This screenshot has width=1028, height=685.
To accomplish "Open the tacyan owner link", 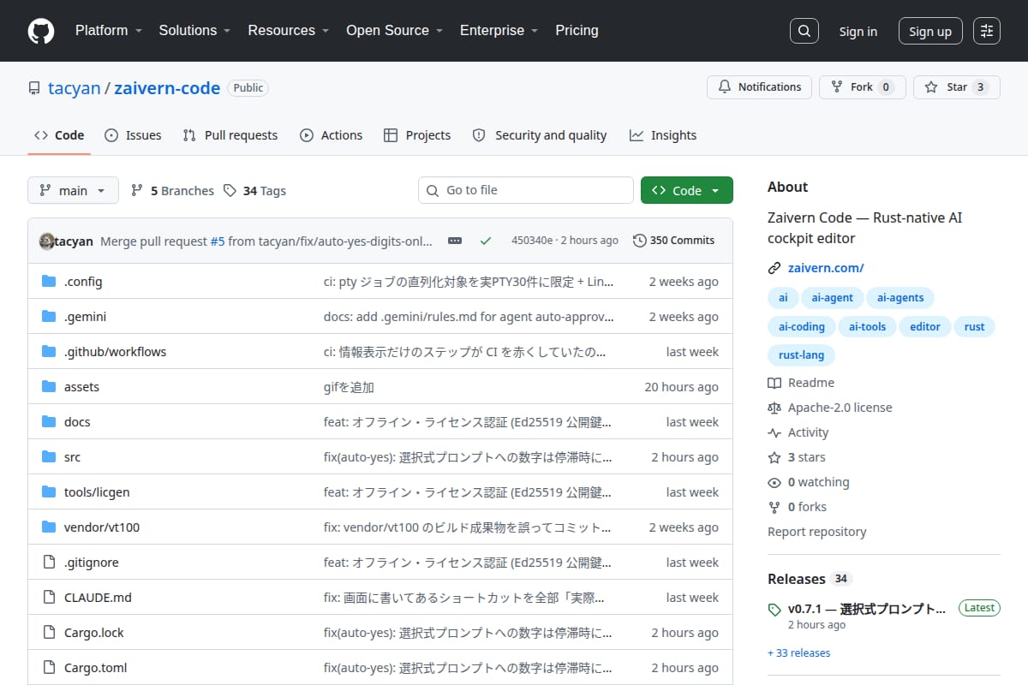I will [75, 88].
